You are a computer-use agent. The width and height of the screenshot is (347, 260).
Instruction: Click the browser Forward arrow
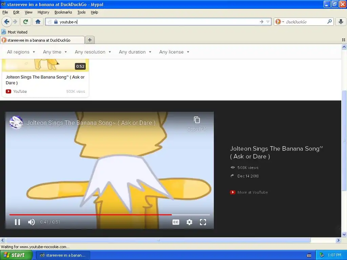click(15, 22)
